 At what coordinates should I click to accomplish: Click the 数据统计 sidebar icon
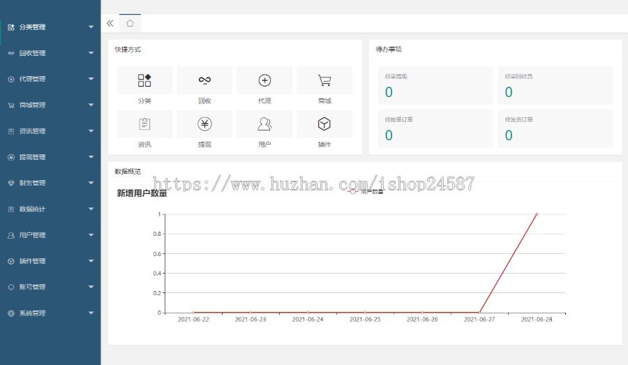coord(11,209)
